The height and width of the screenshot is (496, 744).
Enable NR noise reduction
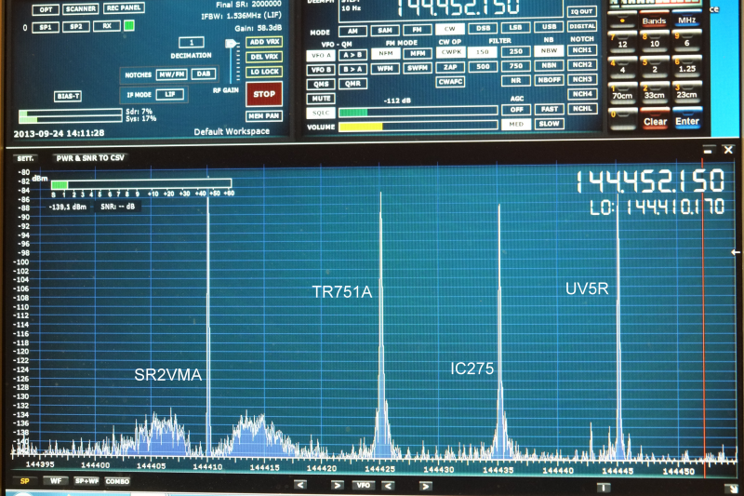pyautogui.click(x=516, y=81)
